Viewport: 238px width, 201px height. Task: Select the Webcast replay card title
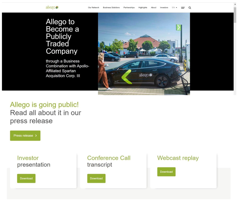tap(178, 158)
